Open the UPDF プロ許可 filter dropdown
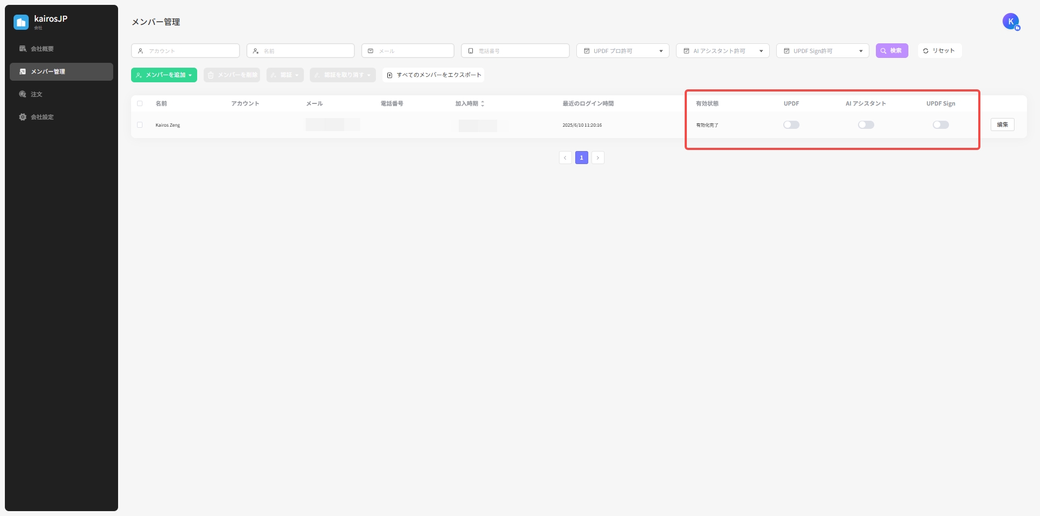Image resolution: width=1040 pixels, height=516 pixels. (623, 51)
